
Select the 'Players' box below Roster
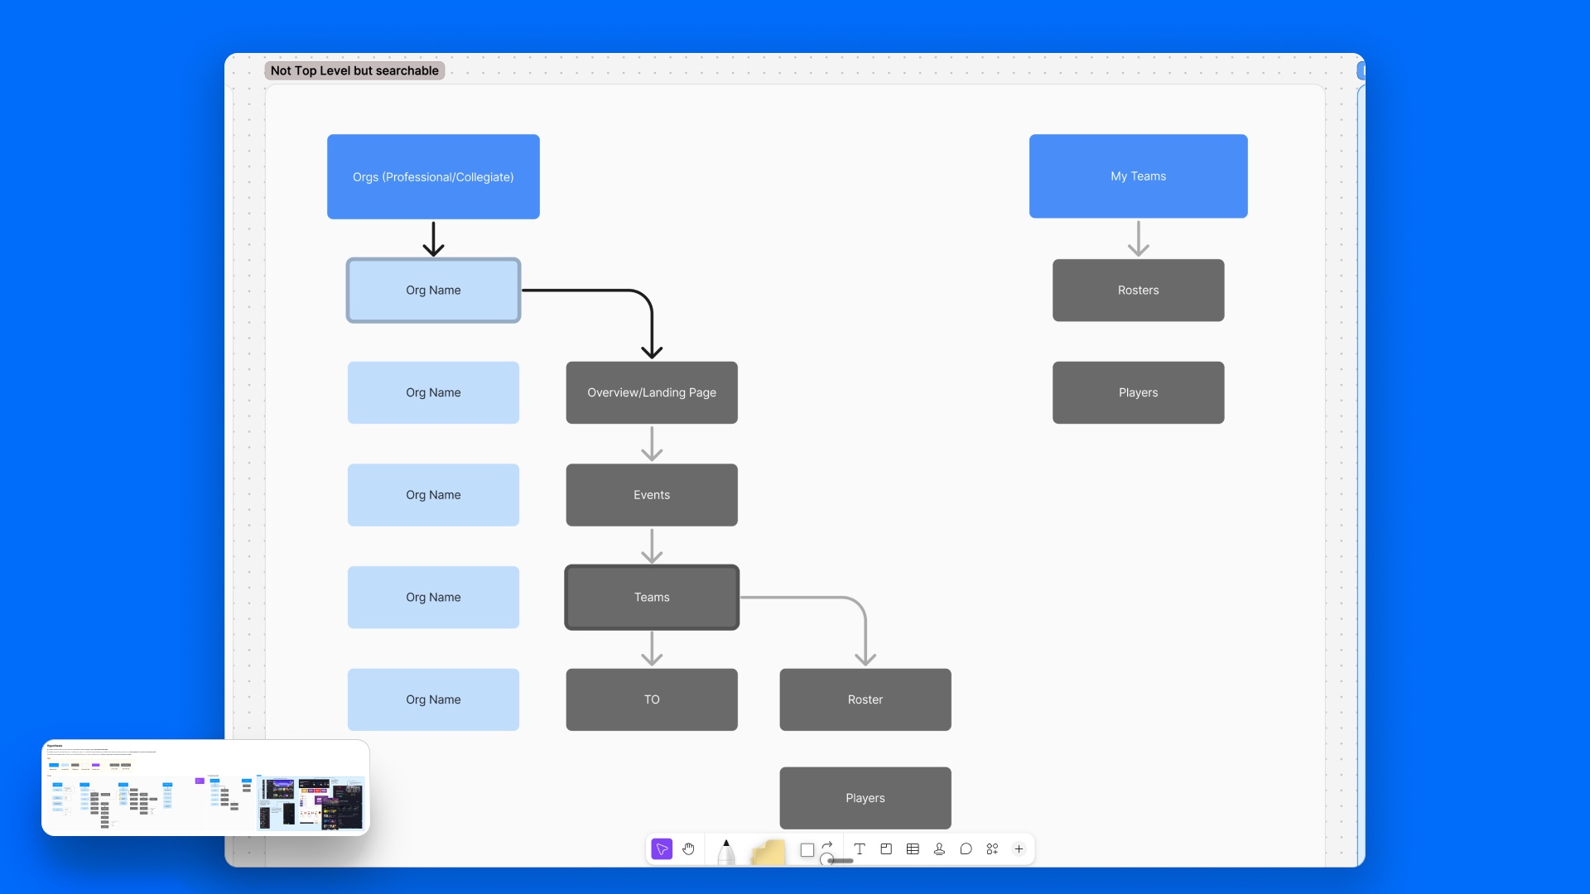coord(865,798)
